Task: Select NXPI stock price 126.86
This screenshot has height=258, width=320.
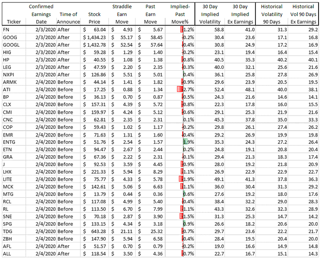Action: click(x=95, y=75)
